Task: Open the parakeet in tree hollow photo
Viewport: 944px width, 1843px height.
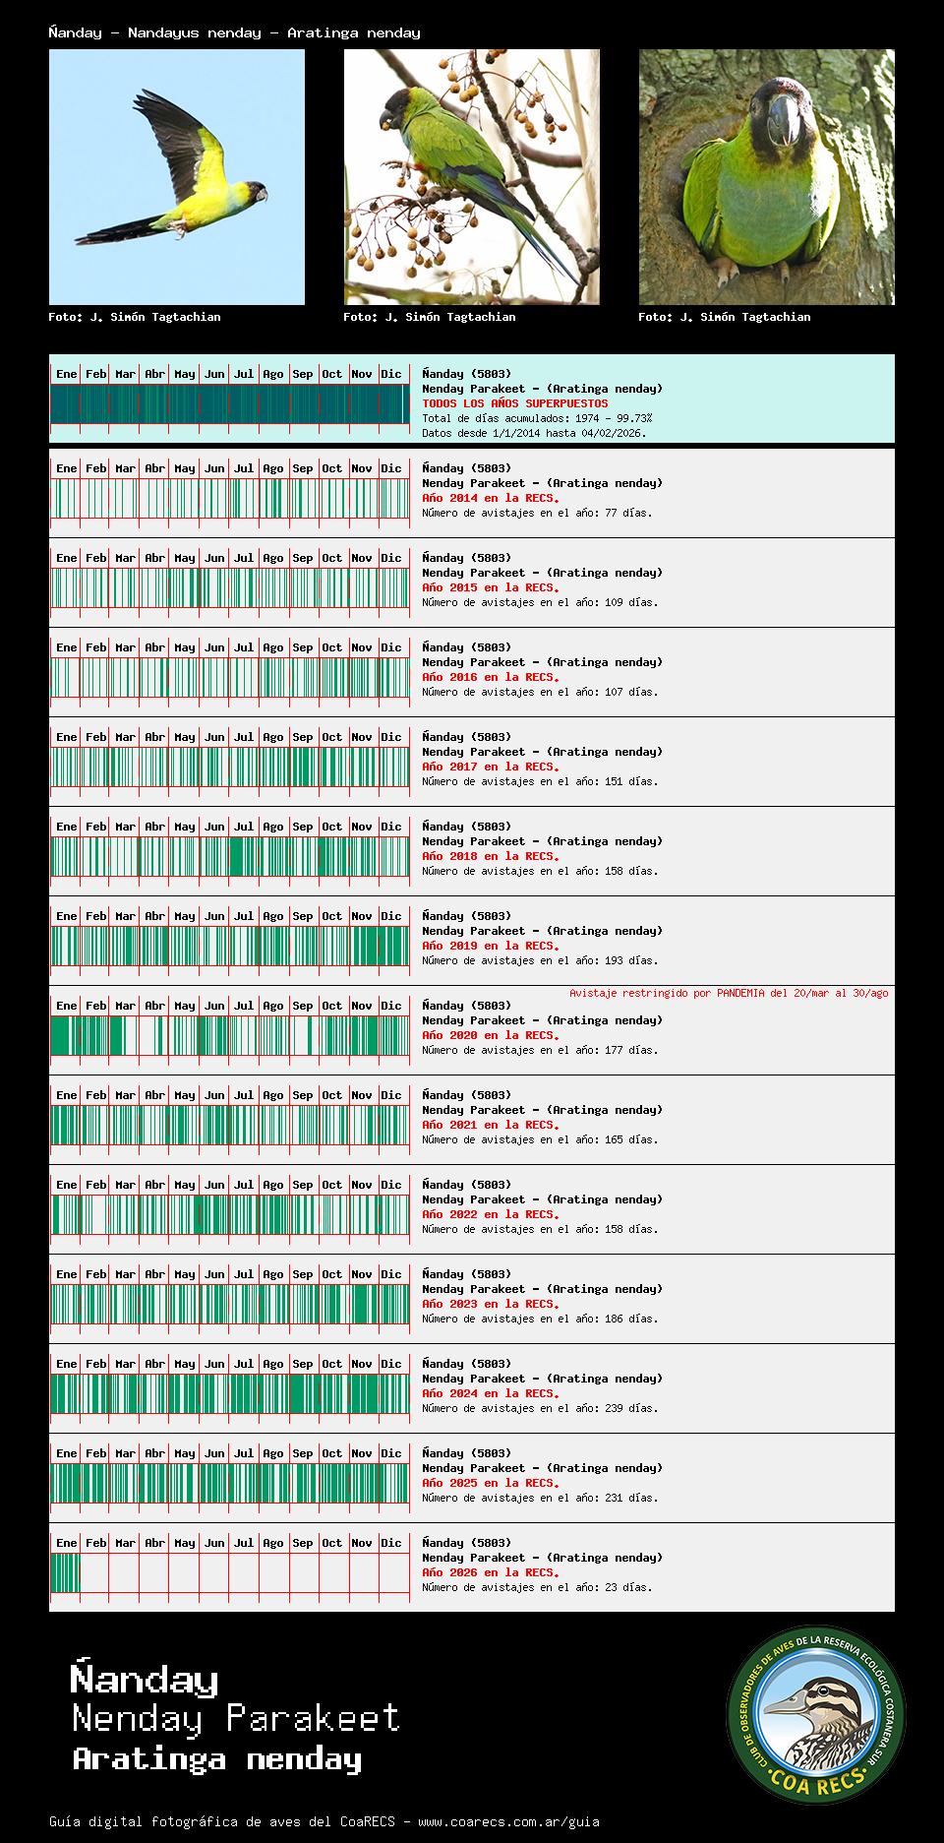Action: pos(766,177)
